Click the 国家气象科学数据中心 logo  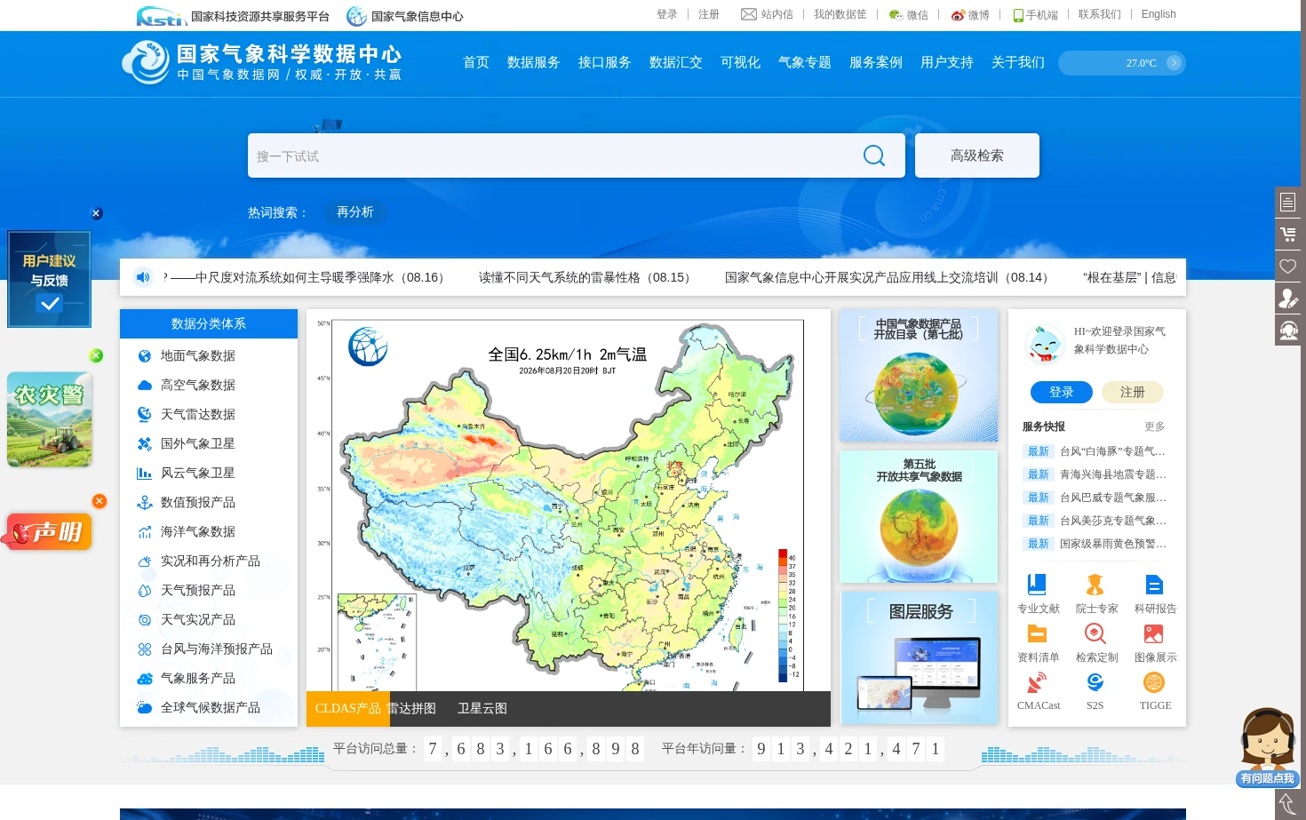point(262,62)
